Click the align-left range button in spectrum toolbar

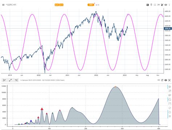click(x=4, y=80)
